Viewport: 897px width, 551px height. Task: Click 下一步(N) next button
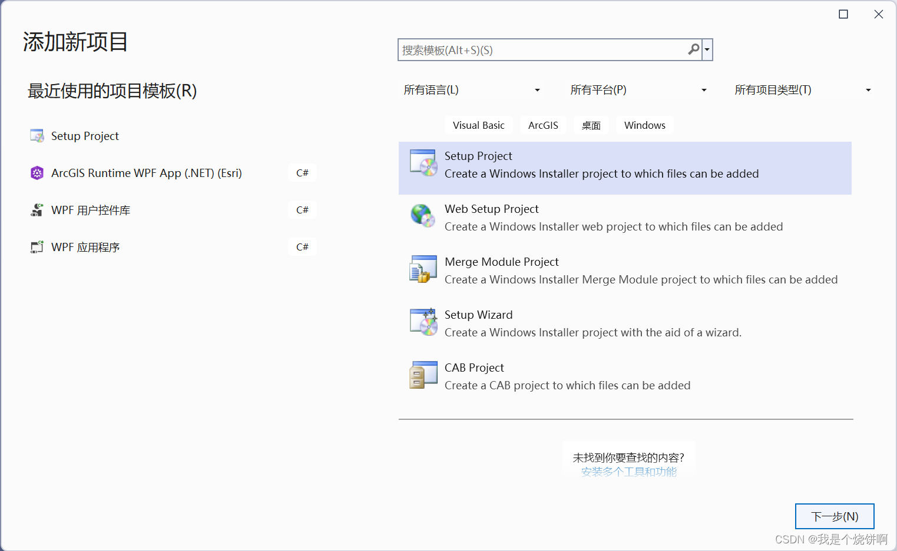pyautogui.click(x=835, y=516)
